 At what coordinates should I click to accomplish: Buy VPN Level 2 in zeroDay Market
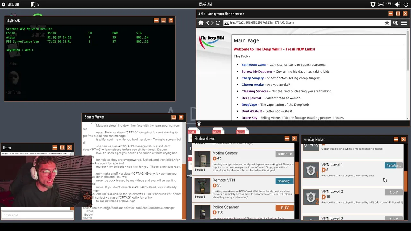[x=394, y=192]
